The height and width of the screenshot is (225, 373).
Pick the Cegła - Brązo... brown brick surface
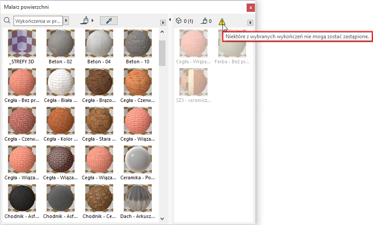coord(99,82)
